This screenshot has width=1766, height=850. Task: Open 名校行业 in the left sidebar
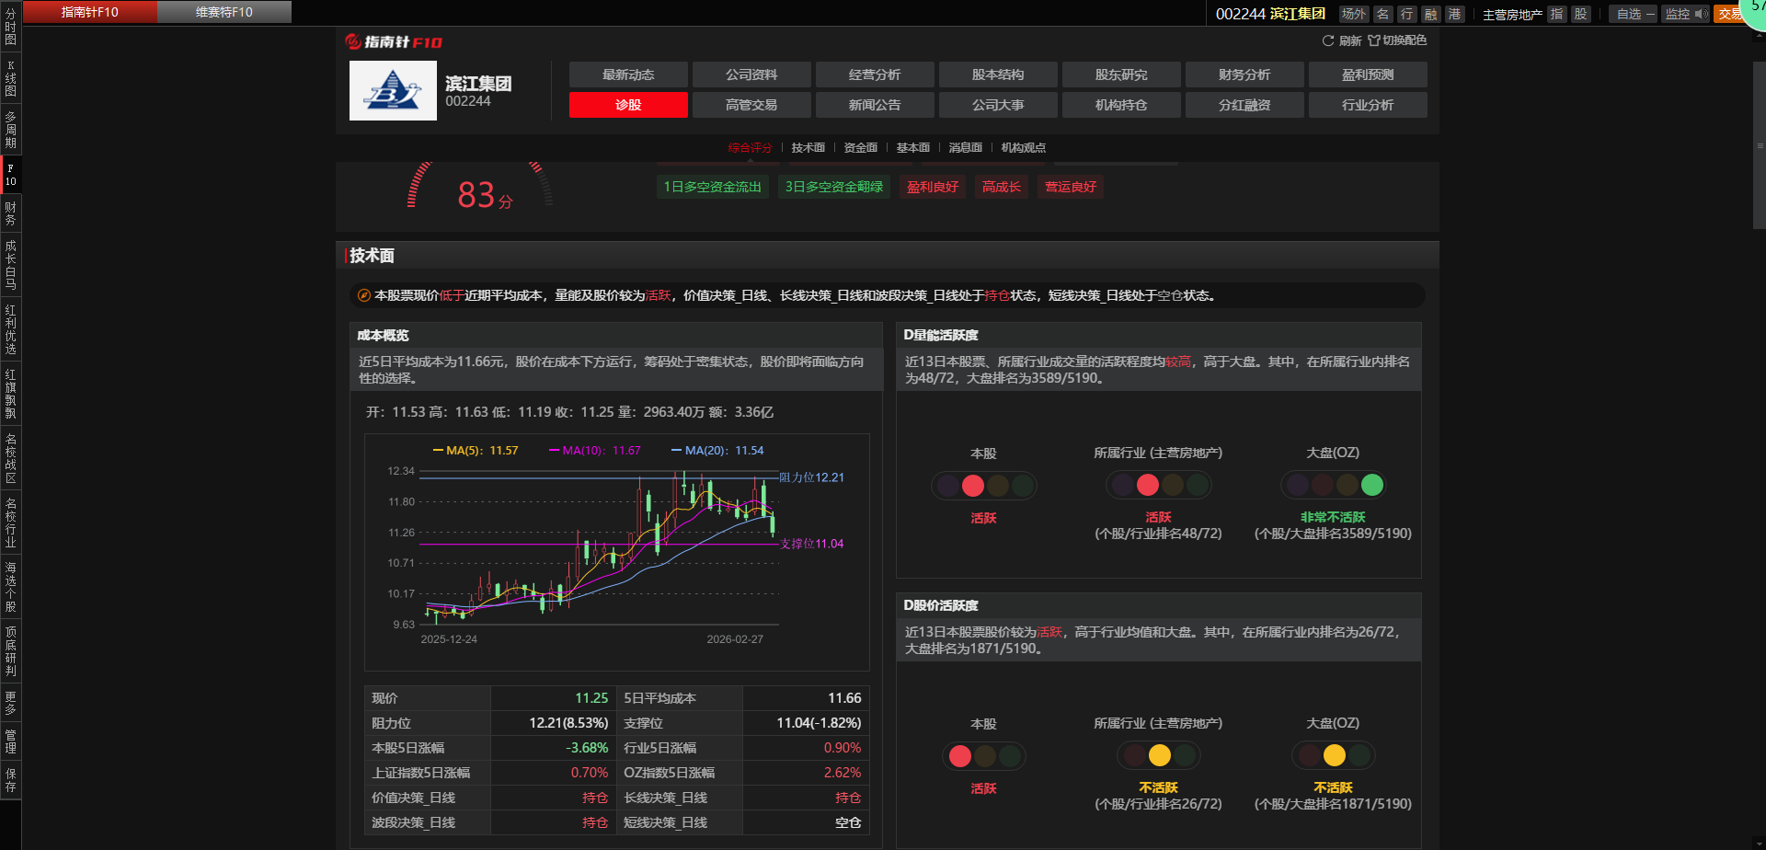click(x=10, y=523)
